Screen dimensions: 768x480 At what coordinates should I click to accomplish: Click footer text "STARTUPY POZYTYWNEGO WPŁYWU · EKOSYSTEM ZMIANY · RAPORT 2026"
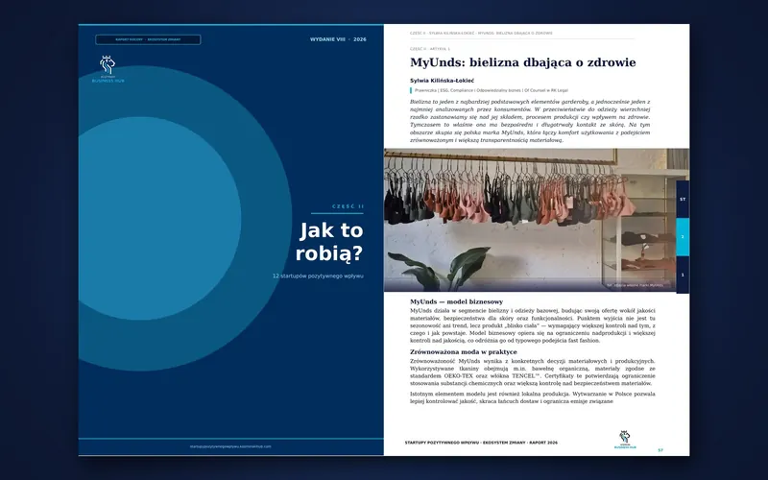(x=481, y=443)
